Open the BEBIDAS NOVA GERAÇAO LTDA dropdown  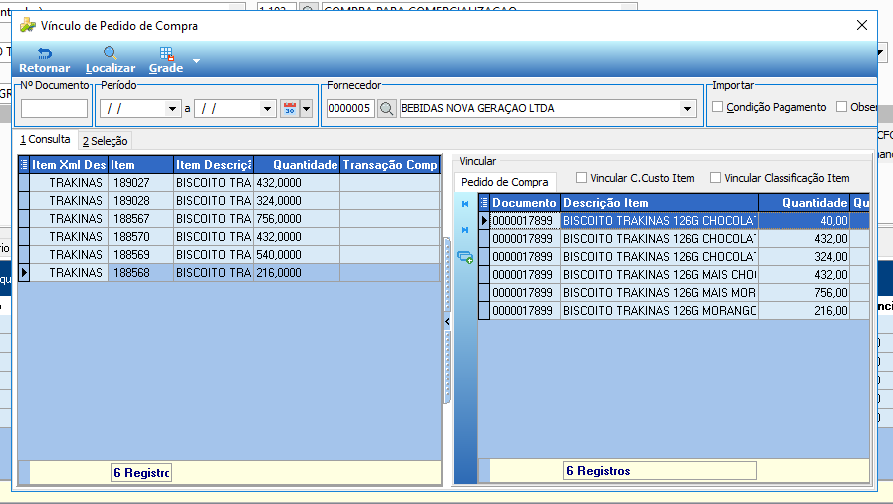(687, 109)
